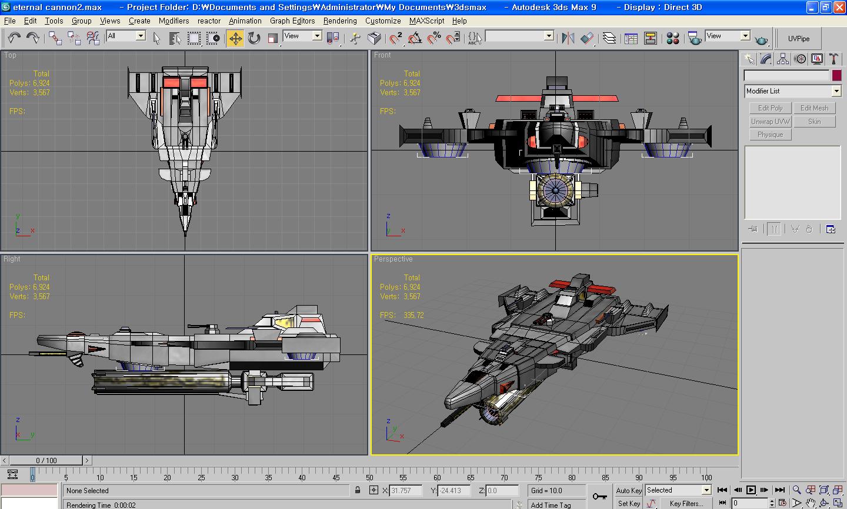
Task: Toggle Set Key mode
Action: [628, 503]
